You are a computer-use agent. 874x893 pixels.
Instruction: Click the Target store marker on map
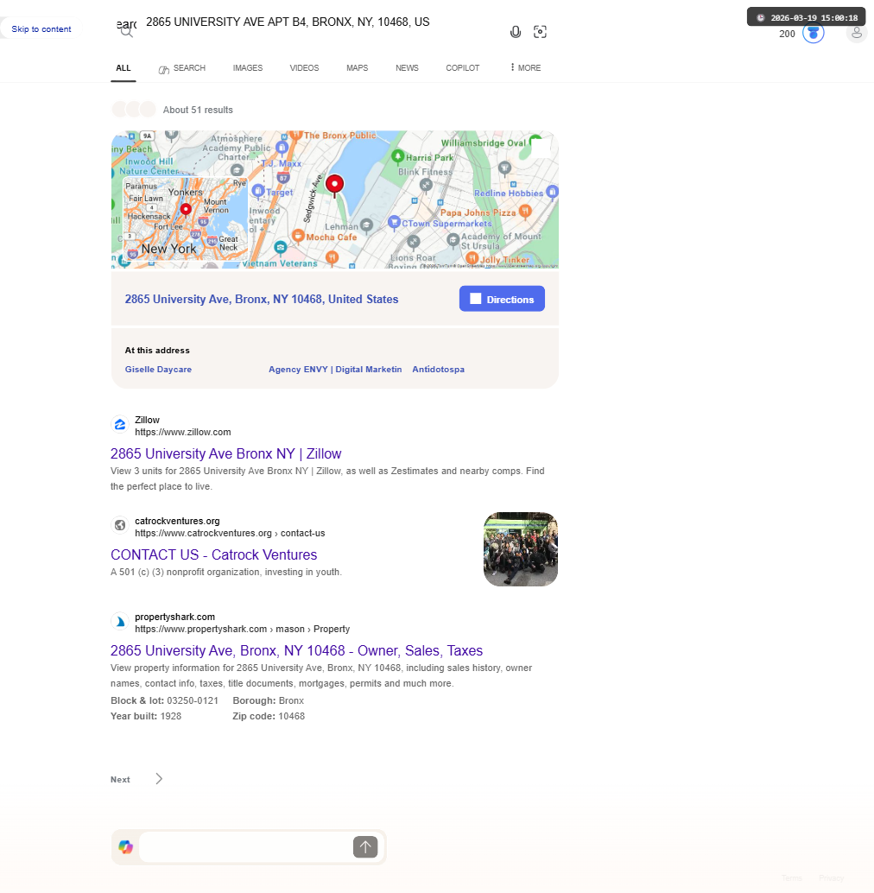pyautogui.click(x=258, y=192)
